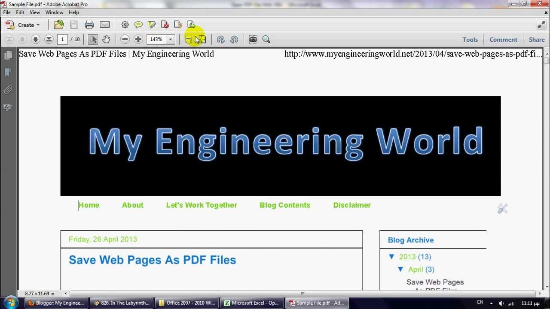
Task: Zoom out with minus button
Action: pos(125,39)
